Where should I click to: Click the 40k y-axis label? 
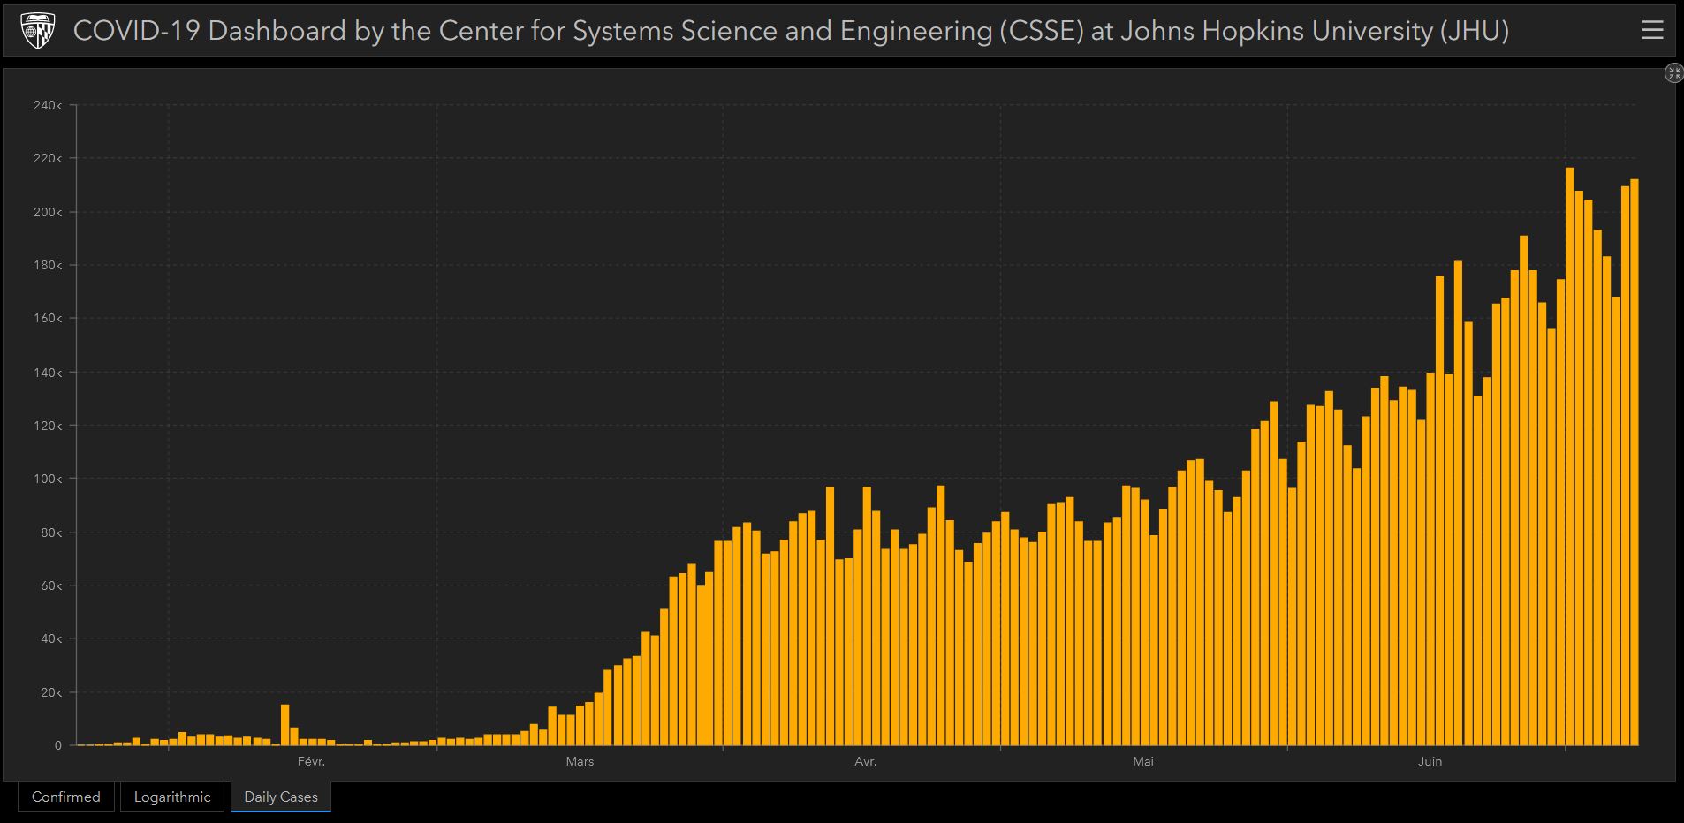50,638
